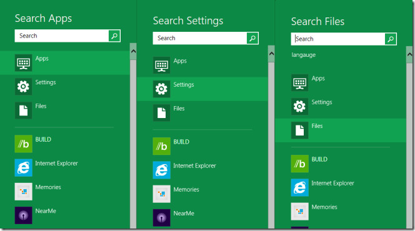
Task: Select Internet Explorer label in Search Apps panel
Action: [x=56, y=164]
